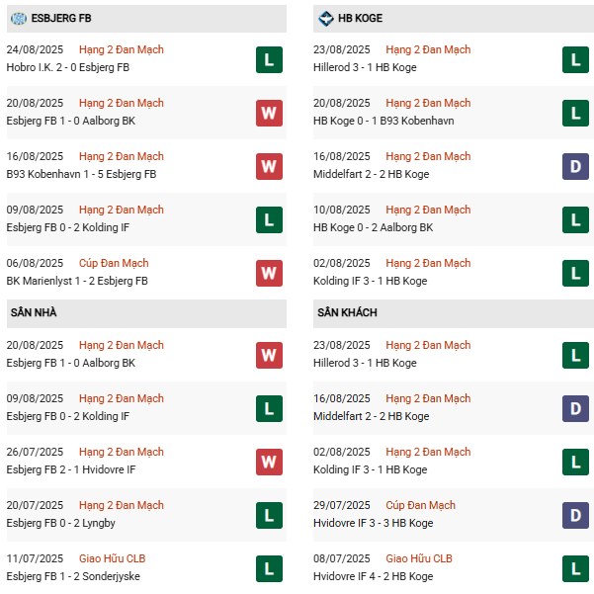The width and height of the screenshot is (594, 594).
Task: Click the L badge for Hobro I.K. match
Action: [x=268, y=59]
